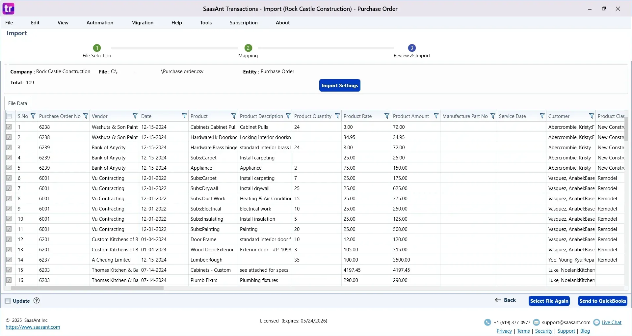
Task: Open the Security link
Action: pyautogui.click(x=544, y=331)
